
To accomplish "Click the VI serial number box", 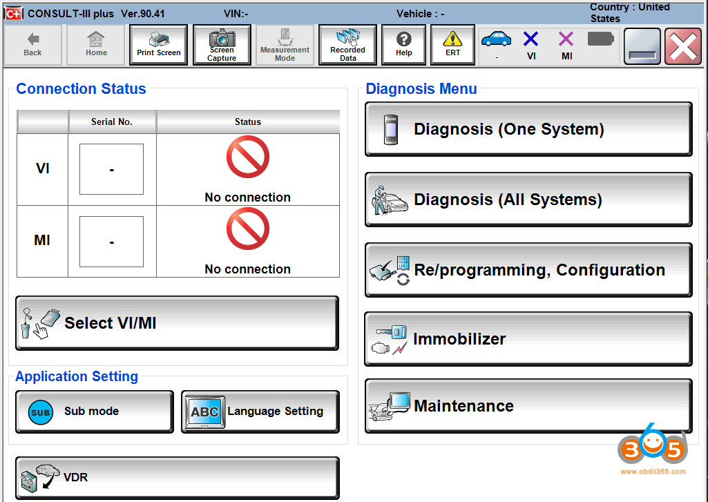I will tap(111, 169).
